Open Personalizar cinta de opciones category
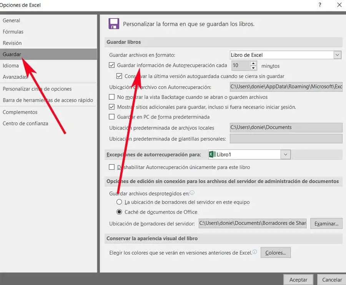The height and width of the screenshot is (285, 346). (x=48, y=89)
